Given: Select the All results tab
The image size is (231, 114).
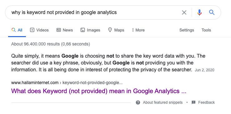Looking at the screenshot, I should pyautogui.click(x=17, y=30).
